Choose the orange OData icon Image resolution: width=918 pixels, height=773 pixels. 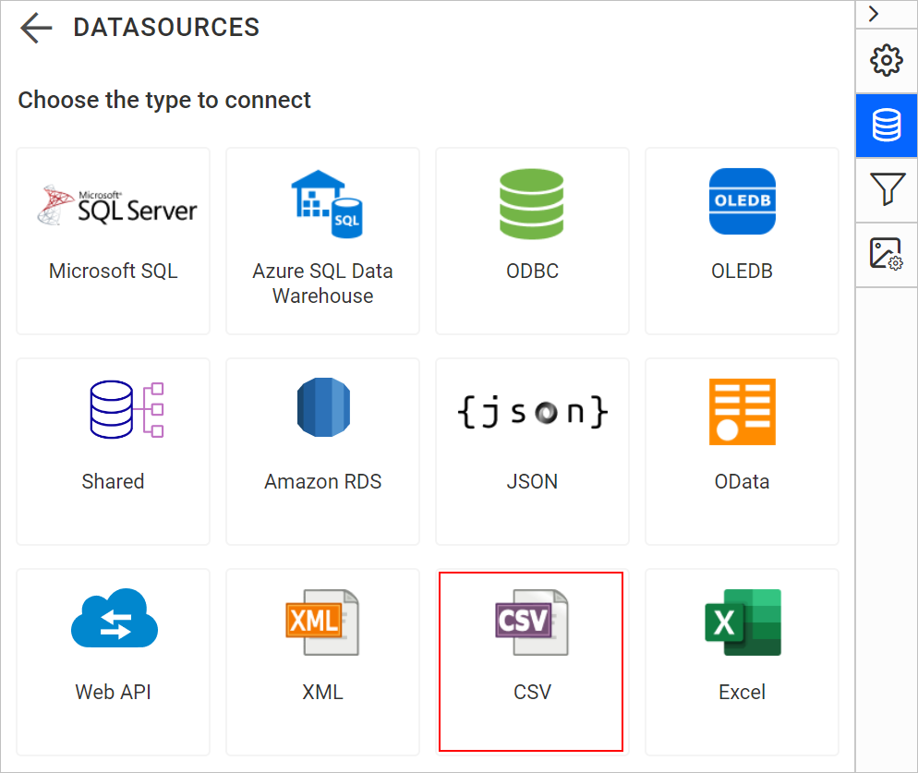pyautogui.click(x=742, y=411)
